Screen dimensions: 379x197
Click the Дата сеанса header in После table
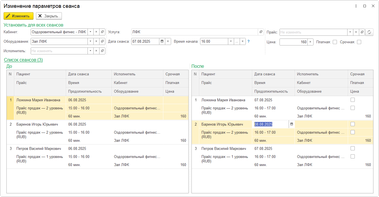pos(264,74)
